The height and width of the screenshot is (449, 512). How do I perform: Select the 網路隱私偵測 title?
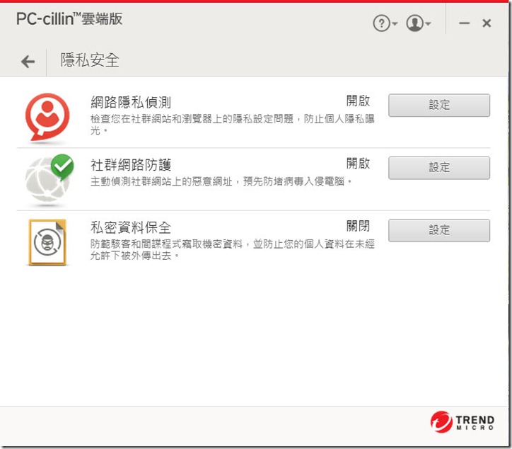[x=131, y=103]
